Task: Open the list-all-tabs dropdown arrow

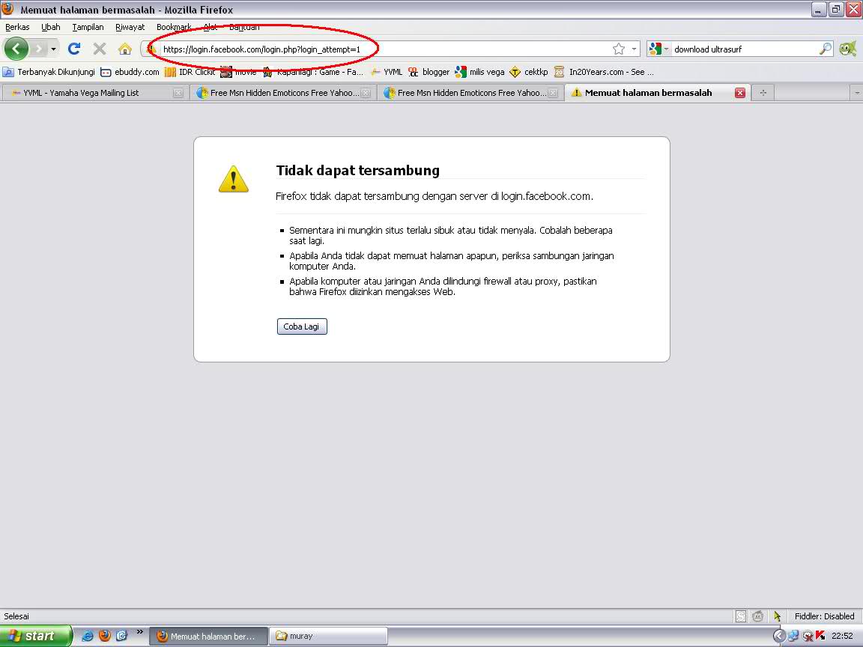Action: [856, 93]
